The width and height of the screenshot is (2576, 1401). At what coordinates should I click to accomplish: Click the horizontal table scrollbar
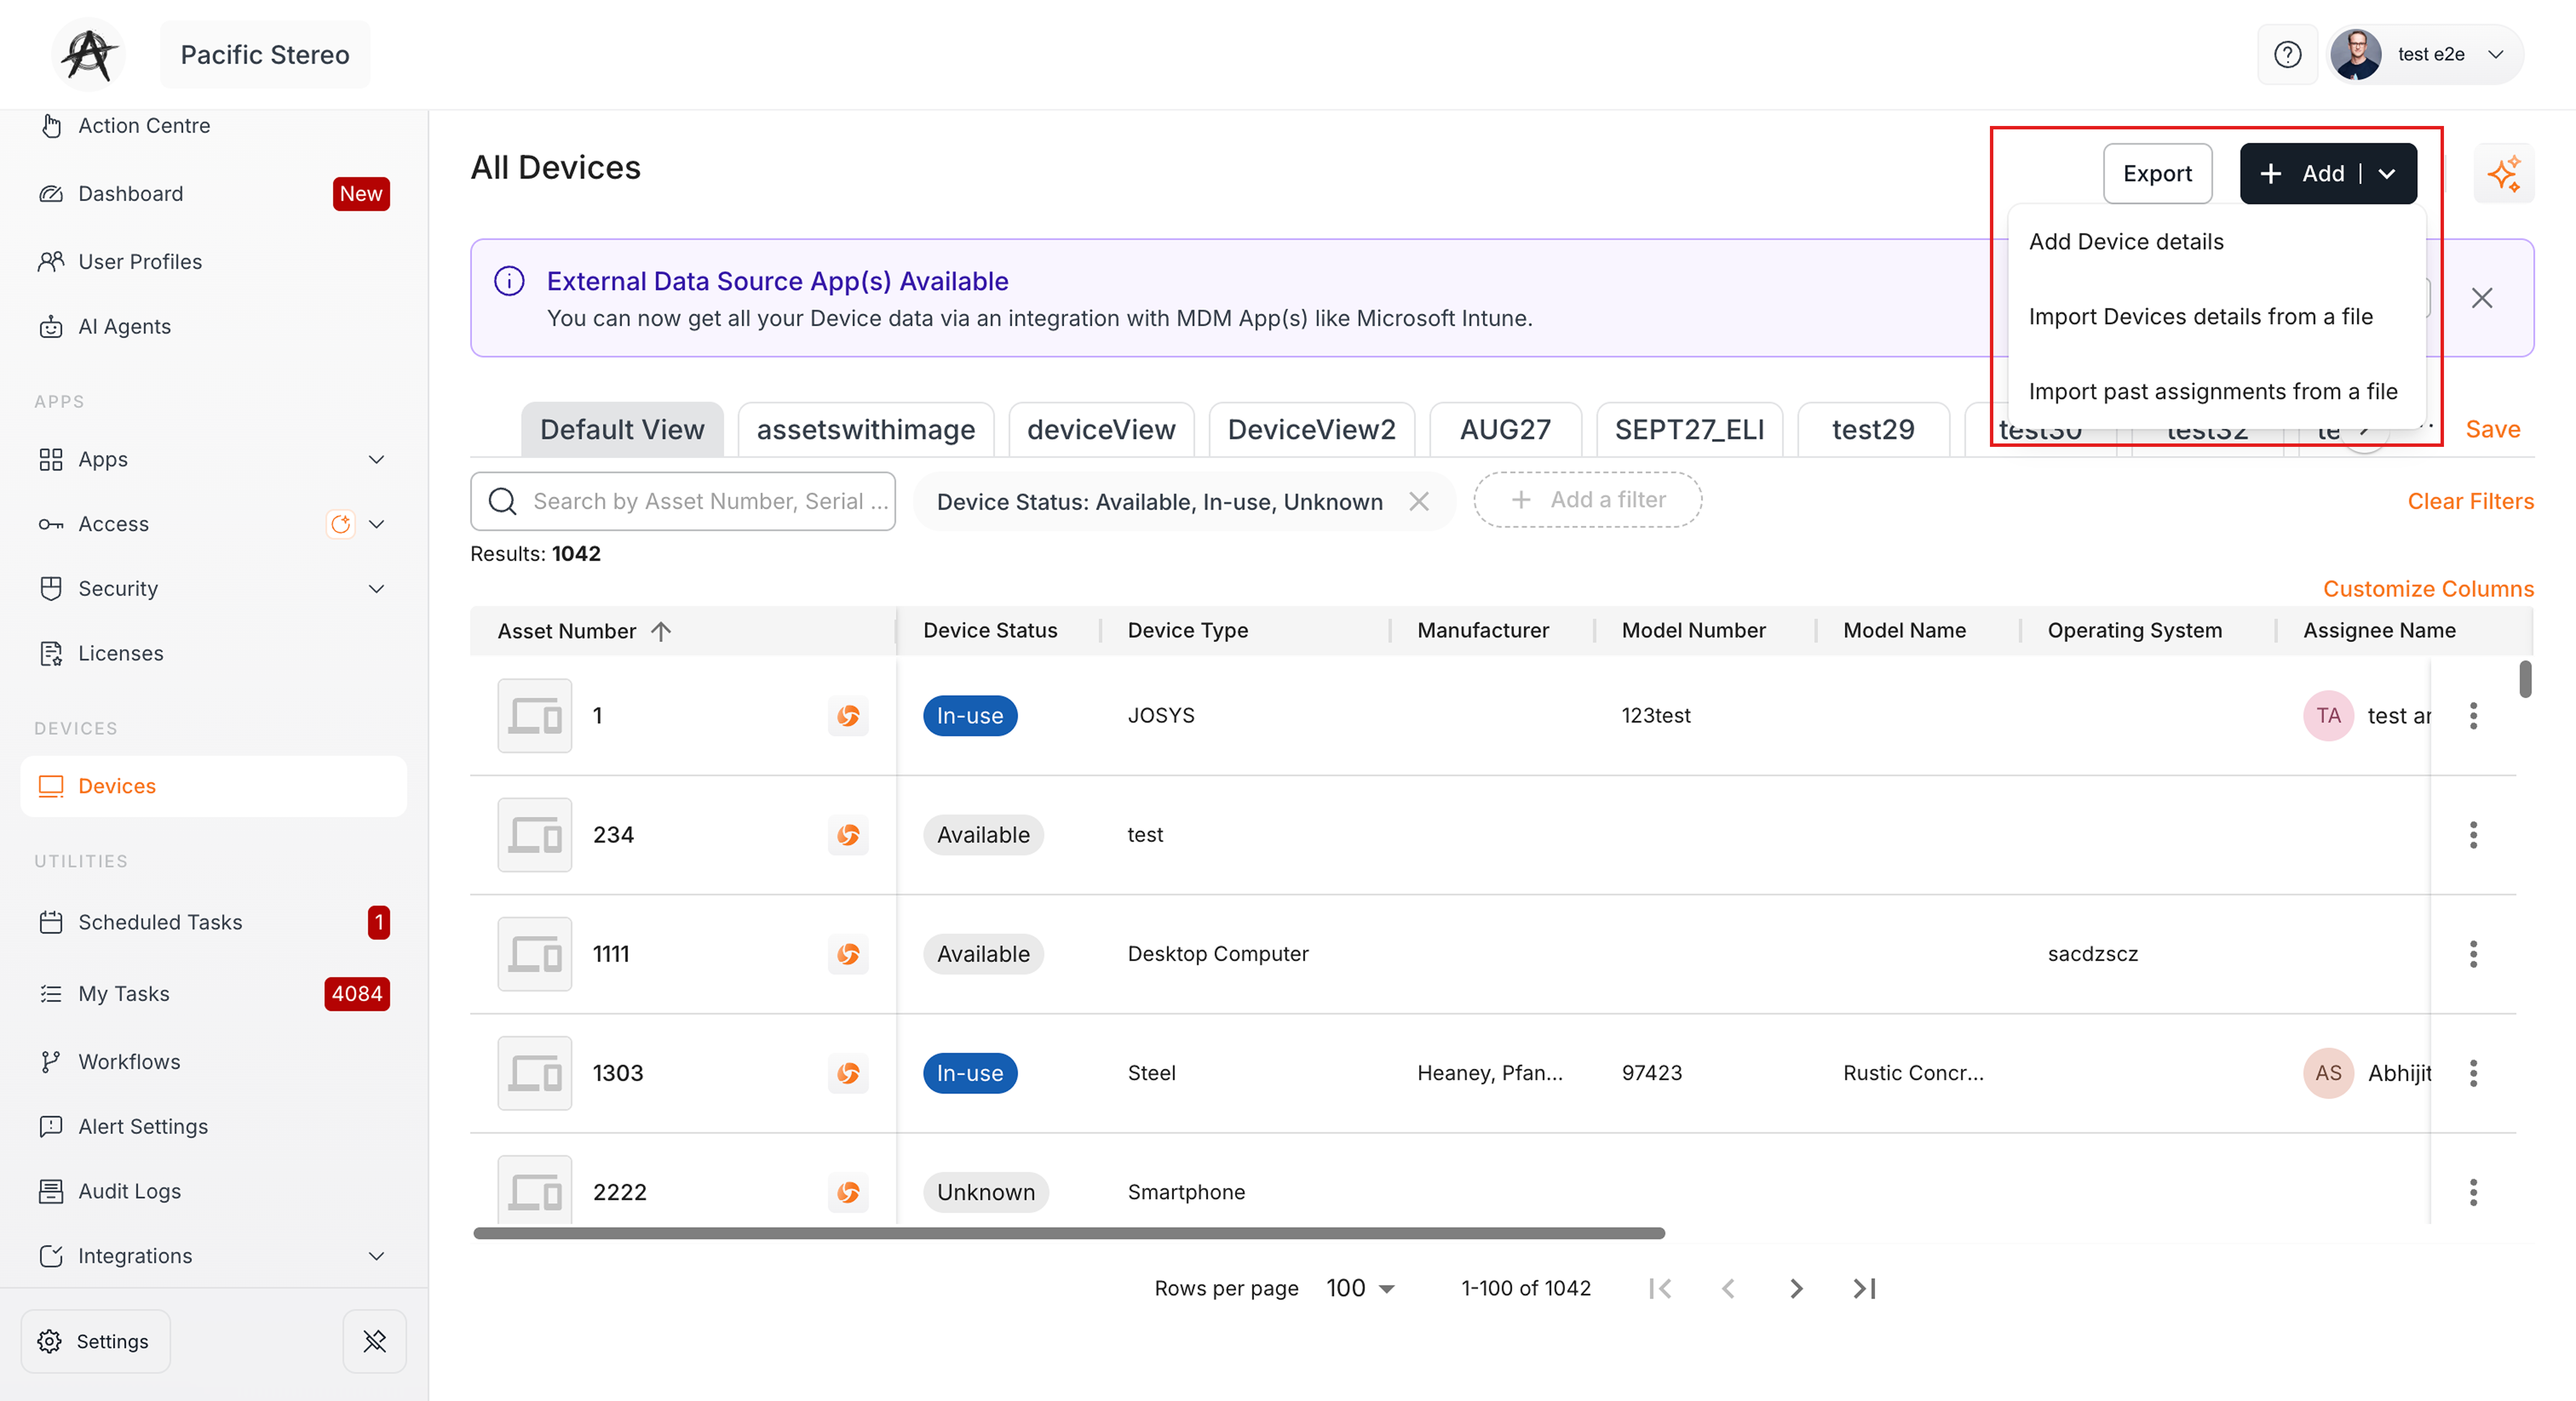coord(1069,1233)
